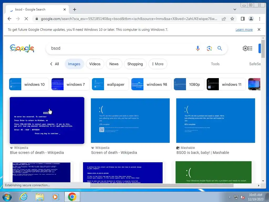View site information via lock icon
269x202 pixels.
pyautogui.click(x=37, y=19)
